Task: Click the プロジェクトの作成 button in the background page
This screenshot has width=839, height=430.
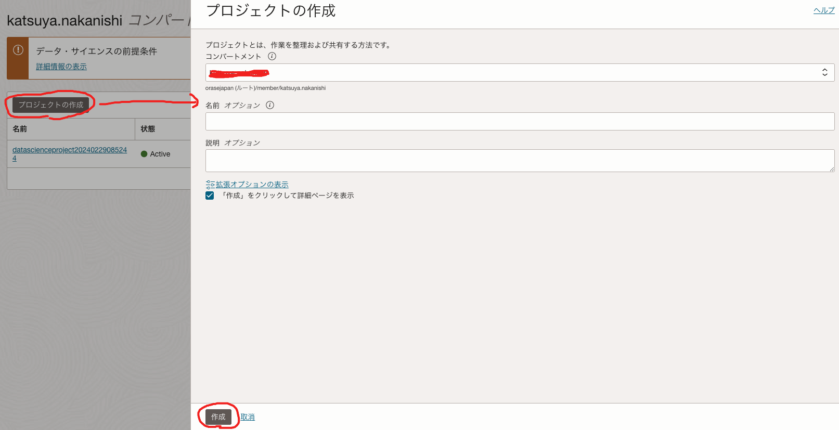Action: coord(51,105)
